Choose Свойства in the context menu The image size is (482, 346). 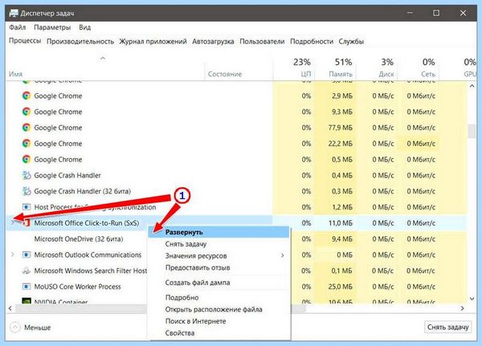click(x=219, y=333)
